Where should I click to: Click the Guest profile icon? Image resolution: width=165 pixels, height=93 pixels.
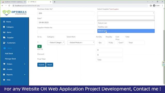(154, 6)
